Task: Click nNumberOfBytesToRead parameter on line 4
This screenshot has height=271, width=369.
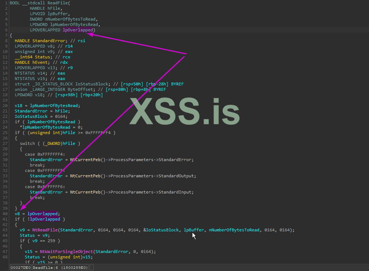Action: click(70, 19)
